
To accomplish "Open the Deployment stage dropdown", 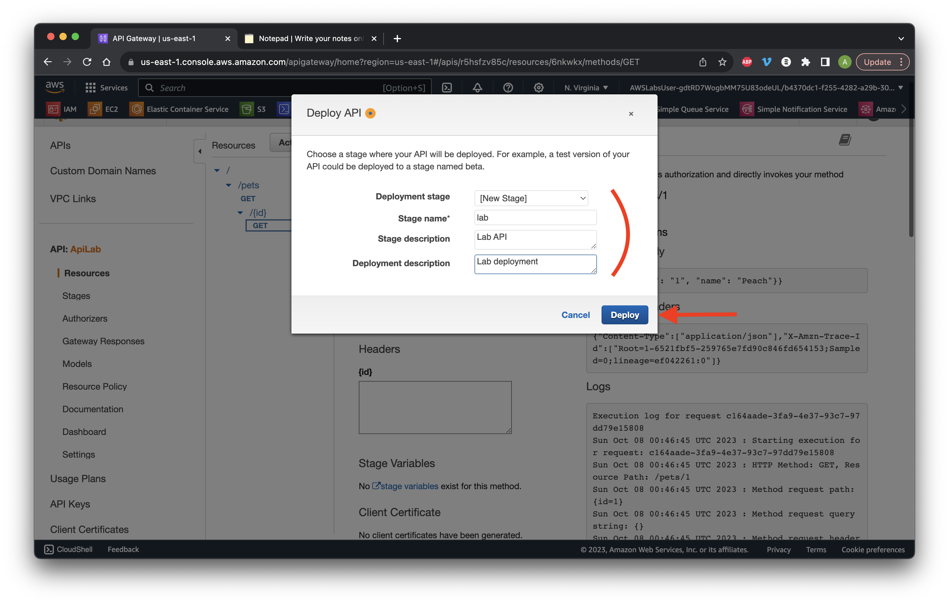I will tap(531, 198).
